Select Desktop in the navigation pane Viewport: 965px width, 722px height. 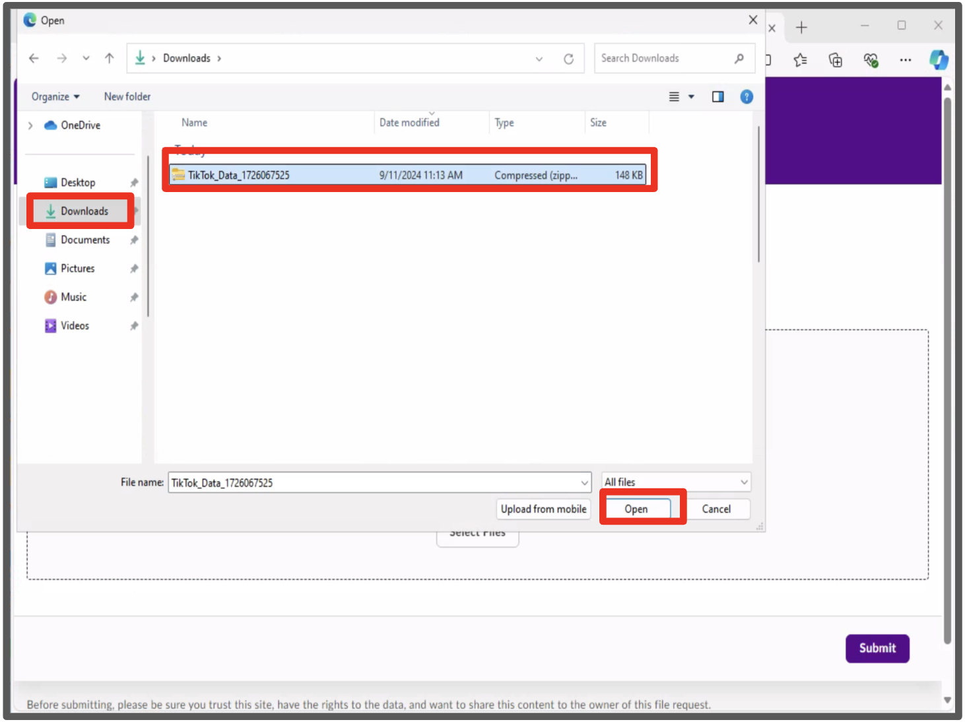click(x=70, y=183)
